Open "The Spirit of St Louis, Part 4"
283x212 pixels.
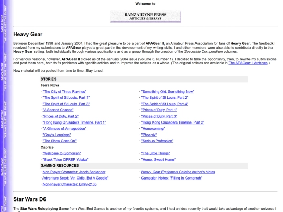165,104
